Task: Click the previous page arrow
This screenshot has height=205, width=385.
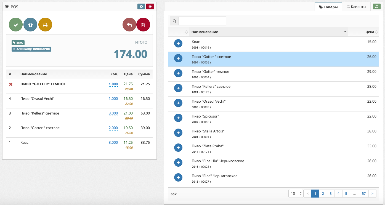Action: (307, 193)
